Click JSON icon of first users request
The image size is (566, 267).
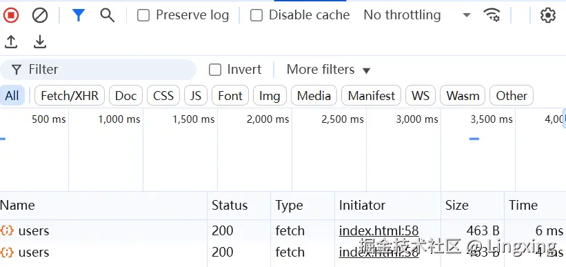(x=7, y=230)
